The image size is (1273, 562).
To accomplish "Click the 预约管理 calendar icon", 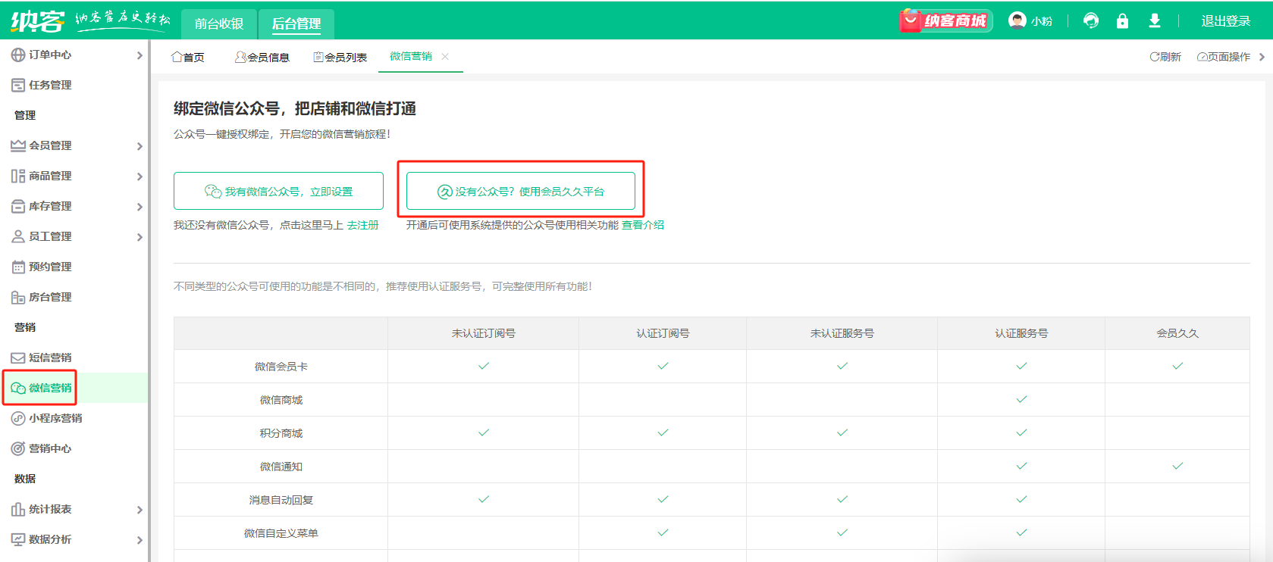I will pyautogui.click(x=18, y=267).
